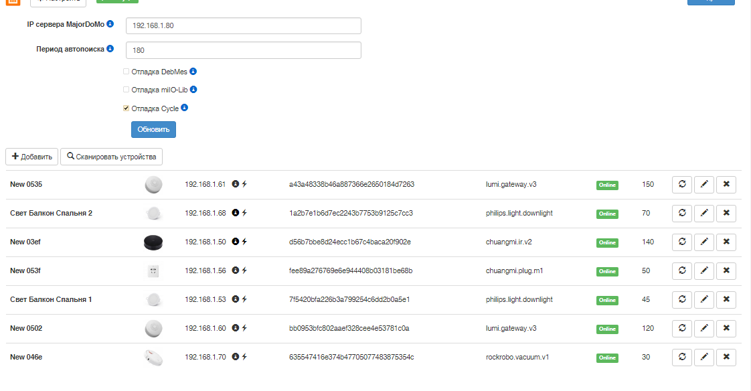Delete the Свет Балкон Спальня 1 device
Image resolution: width=751 pixels, height=391 pixels.
[x=726, y=299]
